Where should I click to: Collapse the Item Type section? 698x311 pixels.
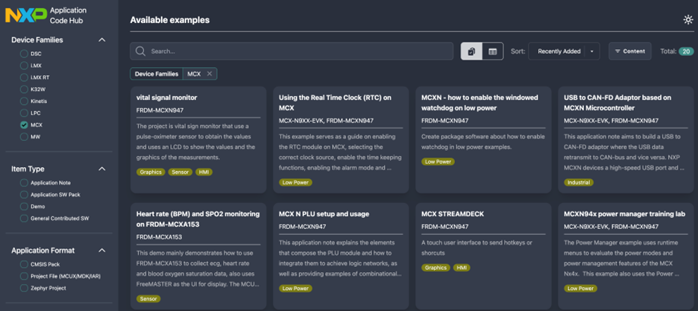coord(102,169)
